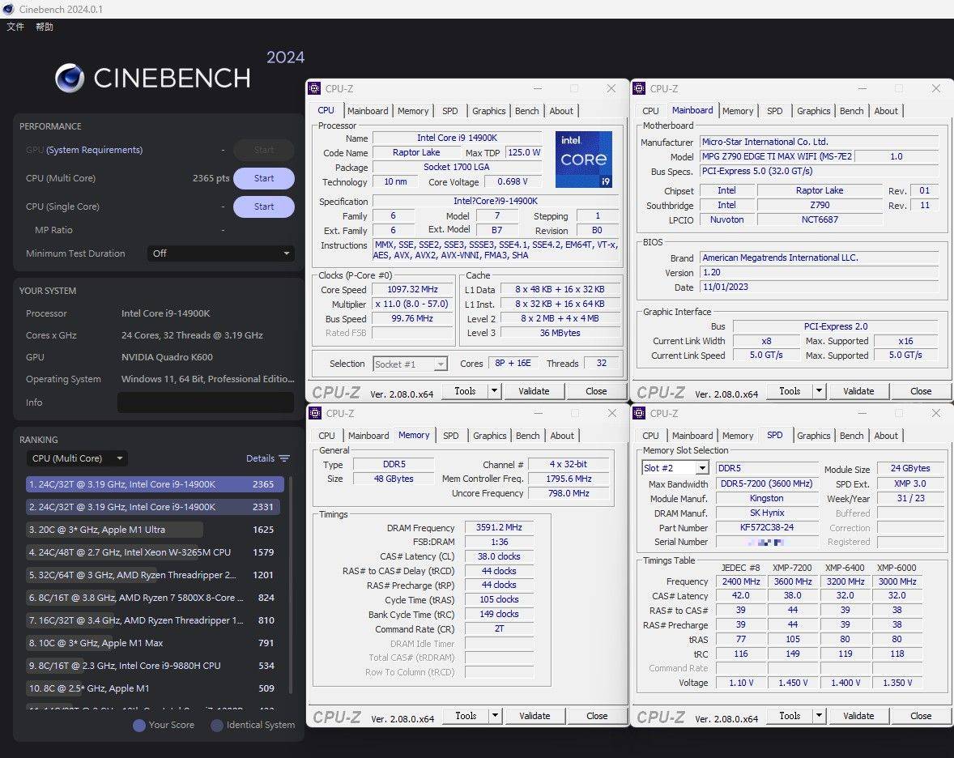Click the Close button in the CPU-Z mainboard window
This screenshot has width=954, height=758.
pos(921,391)
